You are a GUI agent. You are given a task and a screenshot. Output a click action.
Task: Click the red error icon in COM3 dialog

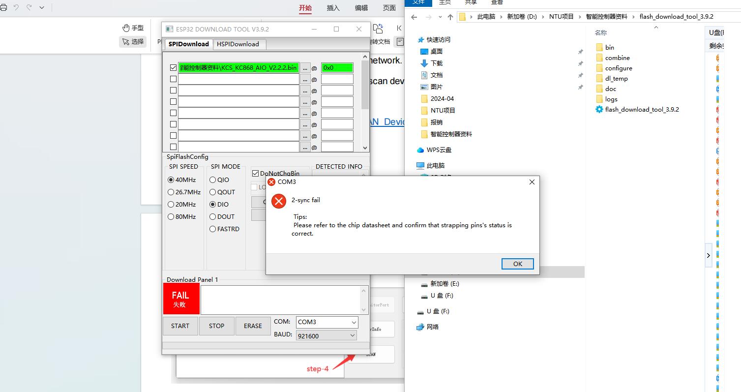pyautogui.click(x=279, y=201)
